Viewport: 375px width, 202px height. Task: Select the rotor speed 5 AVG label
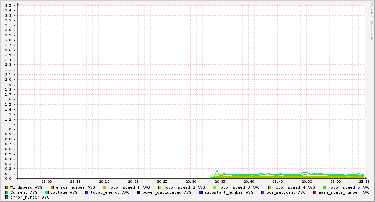[x=349, y=187]
